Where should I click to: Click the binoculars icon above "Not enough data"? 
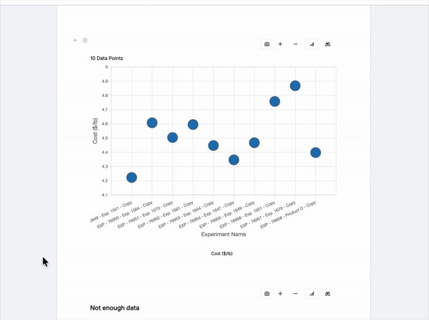(x=328, y=294)
